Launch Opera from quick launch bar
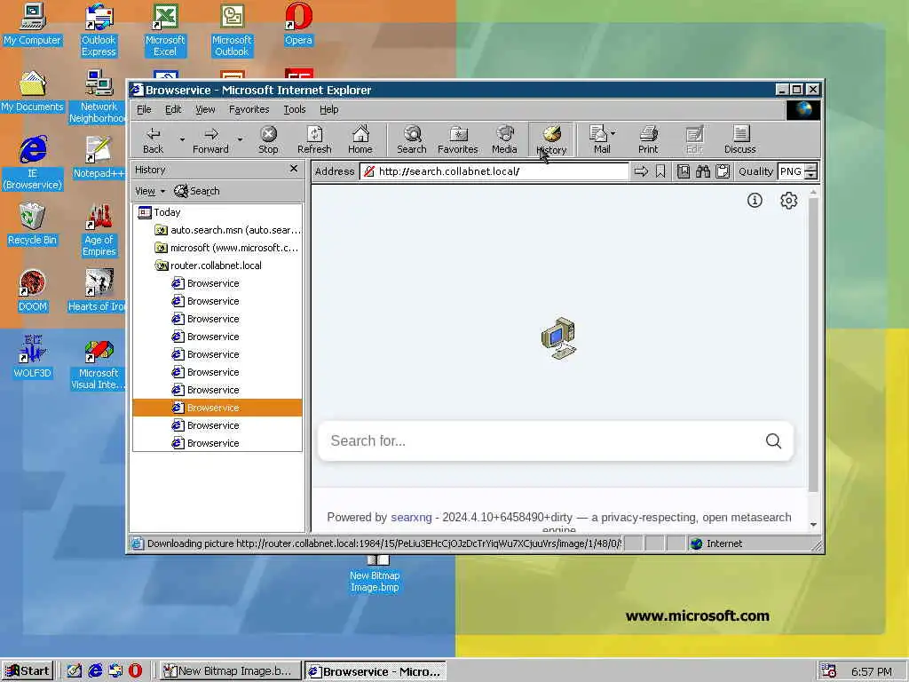This screenshot has height=682, width=909. click(135, 671)
